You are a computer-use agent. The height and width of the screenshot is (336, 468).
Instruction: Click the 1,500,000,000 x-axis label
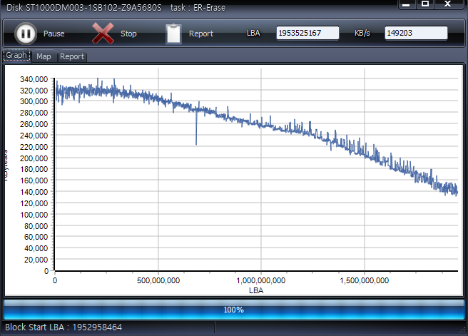click(x=364, y=280)
